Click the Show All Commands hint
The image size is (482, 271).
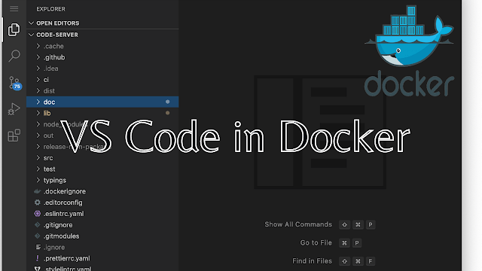click(x=298, y=224)
